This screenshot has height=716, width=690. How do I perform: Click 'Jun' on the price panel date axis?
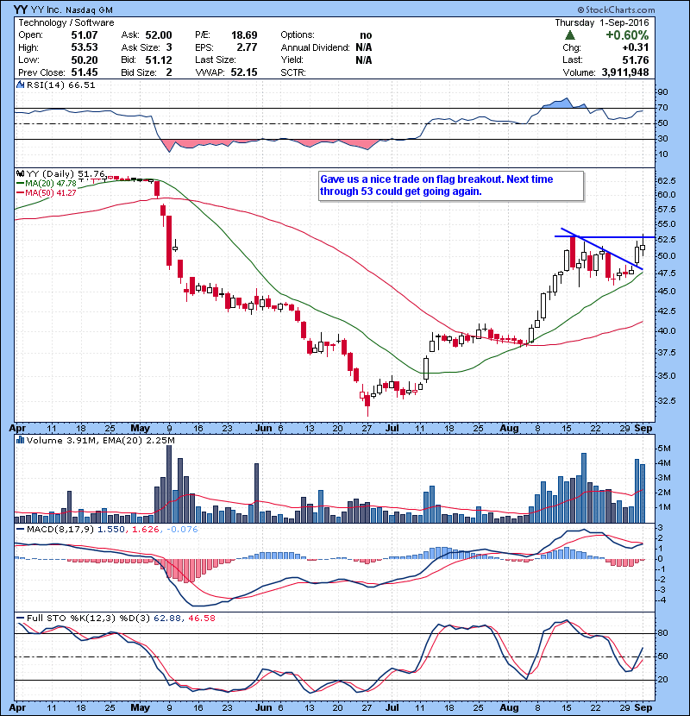[x=263, y=429]
